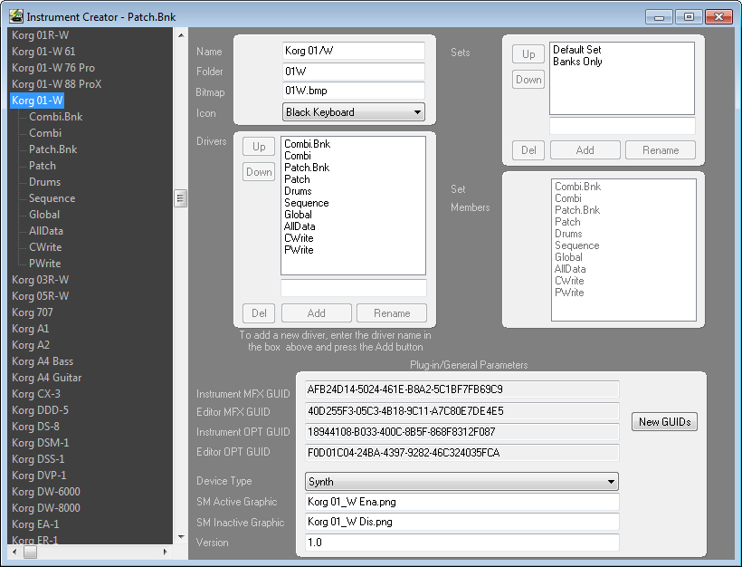Open the Device Type dropdown showing Synth
The width and height of the screenshot is (742, 567).
point(461,482)
